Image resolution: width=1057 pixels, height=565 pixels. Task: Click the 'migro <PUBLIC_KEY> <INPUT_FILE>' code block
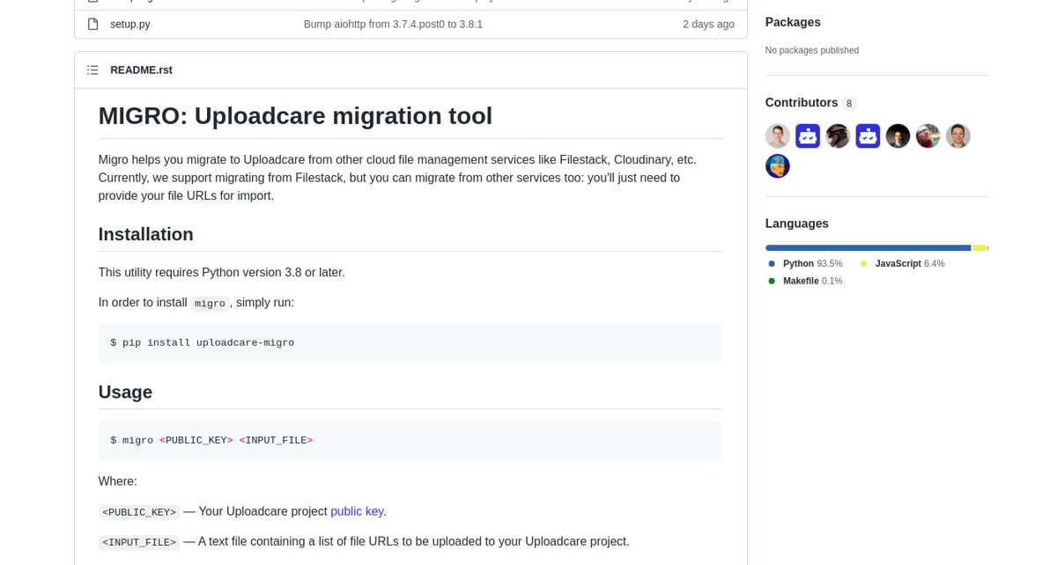pos(410,441)
